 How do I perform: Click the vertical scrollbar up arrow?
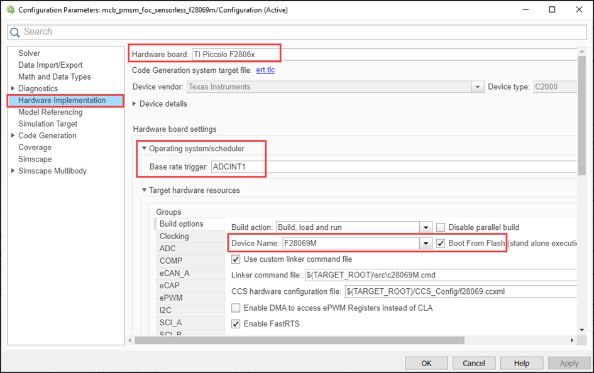[582, 51]
